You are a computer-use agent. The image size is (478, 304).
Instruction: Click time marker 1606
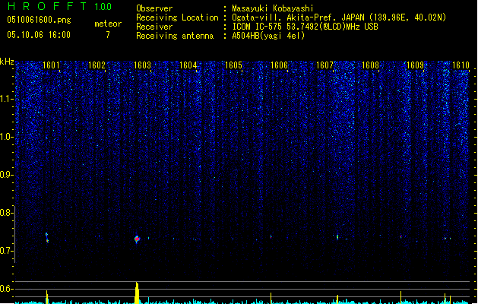tap(279, 65)
